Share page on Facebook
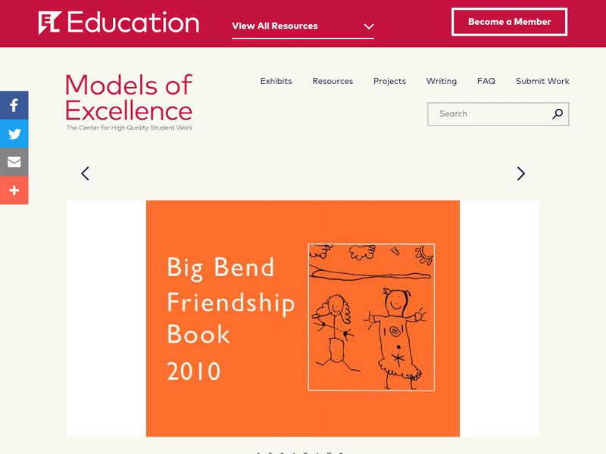Screen dimensions: 606x454 point(14,105)
